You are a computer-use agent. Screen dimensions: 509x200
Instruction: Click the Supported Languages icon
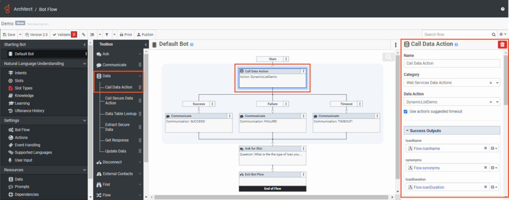(11, 152)
